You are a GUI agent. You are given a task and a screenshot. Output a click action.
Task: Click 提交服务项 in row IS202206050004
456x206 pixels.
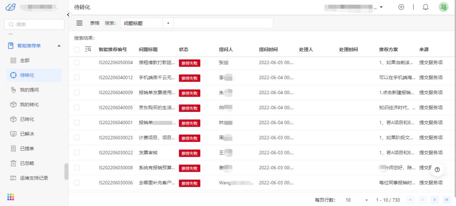point(431,62)
